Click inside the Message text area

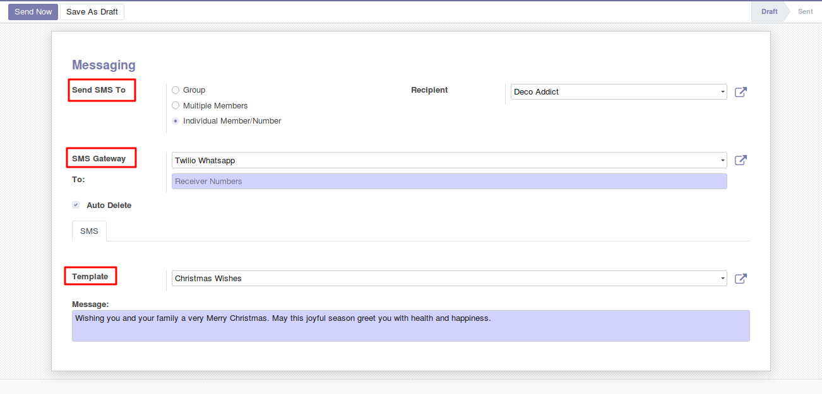click(410, 326)
